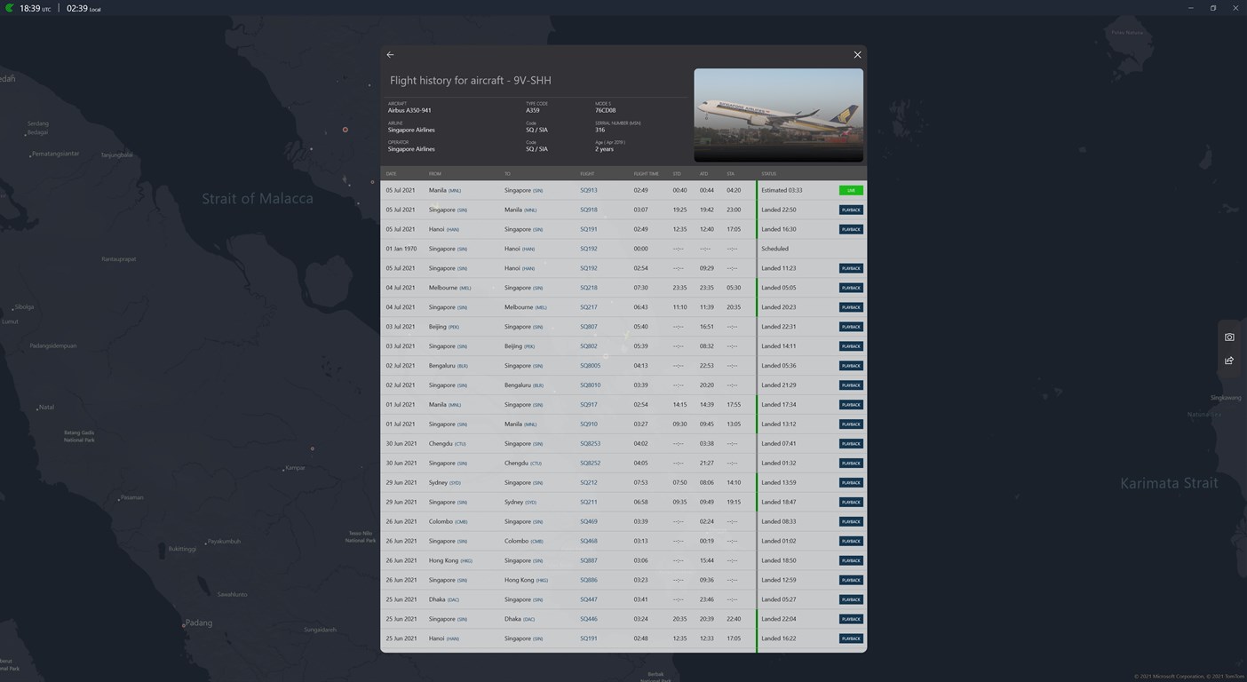Open flight number link SQ446
Image resolution: width=1247 pixels, height=682 pixels.
(589, 620)
